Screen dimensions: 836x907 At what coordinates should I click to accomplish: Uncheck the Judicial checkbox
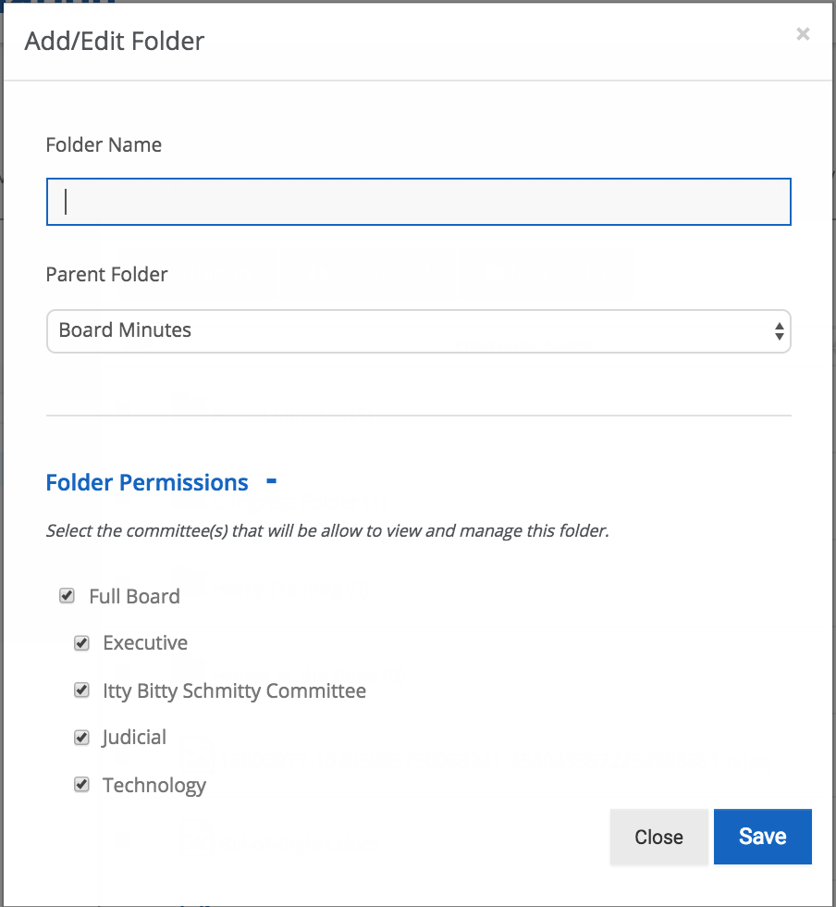[x=81, y=738]
